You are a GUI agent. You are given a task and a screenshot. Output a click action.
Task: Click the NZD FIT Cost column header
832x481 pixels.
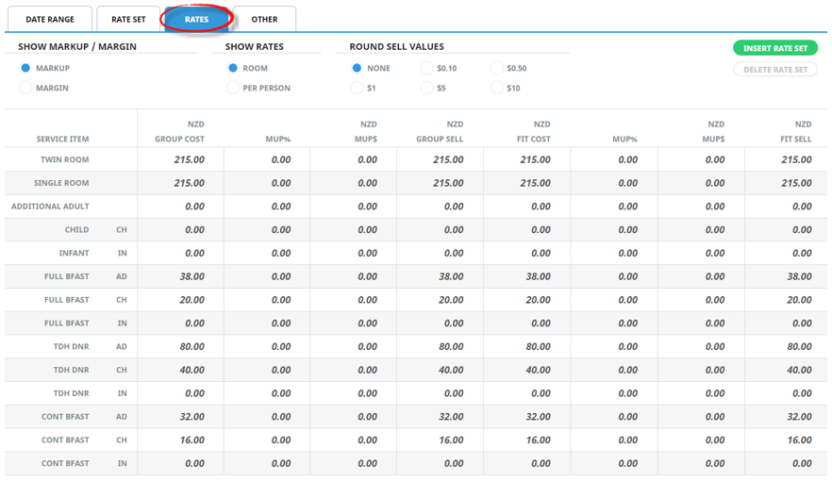coord(534,131)
